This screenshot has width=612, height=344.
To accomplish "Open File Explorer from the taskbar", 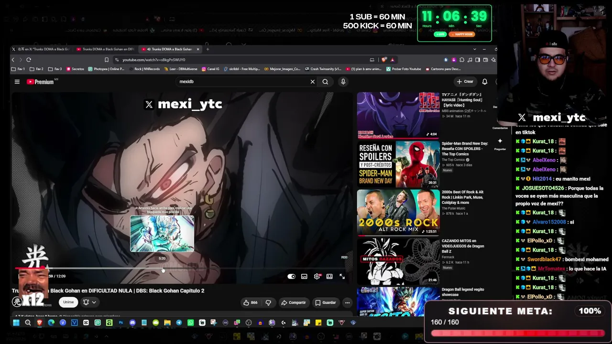I will click(x=167, y=323).
